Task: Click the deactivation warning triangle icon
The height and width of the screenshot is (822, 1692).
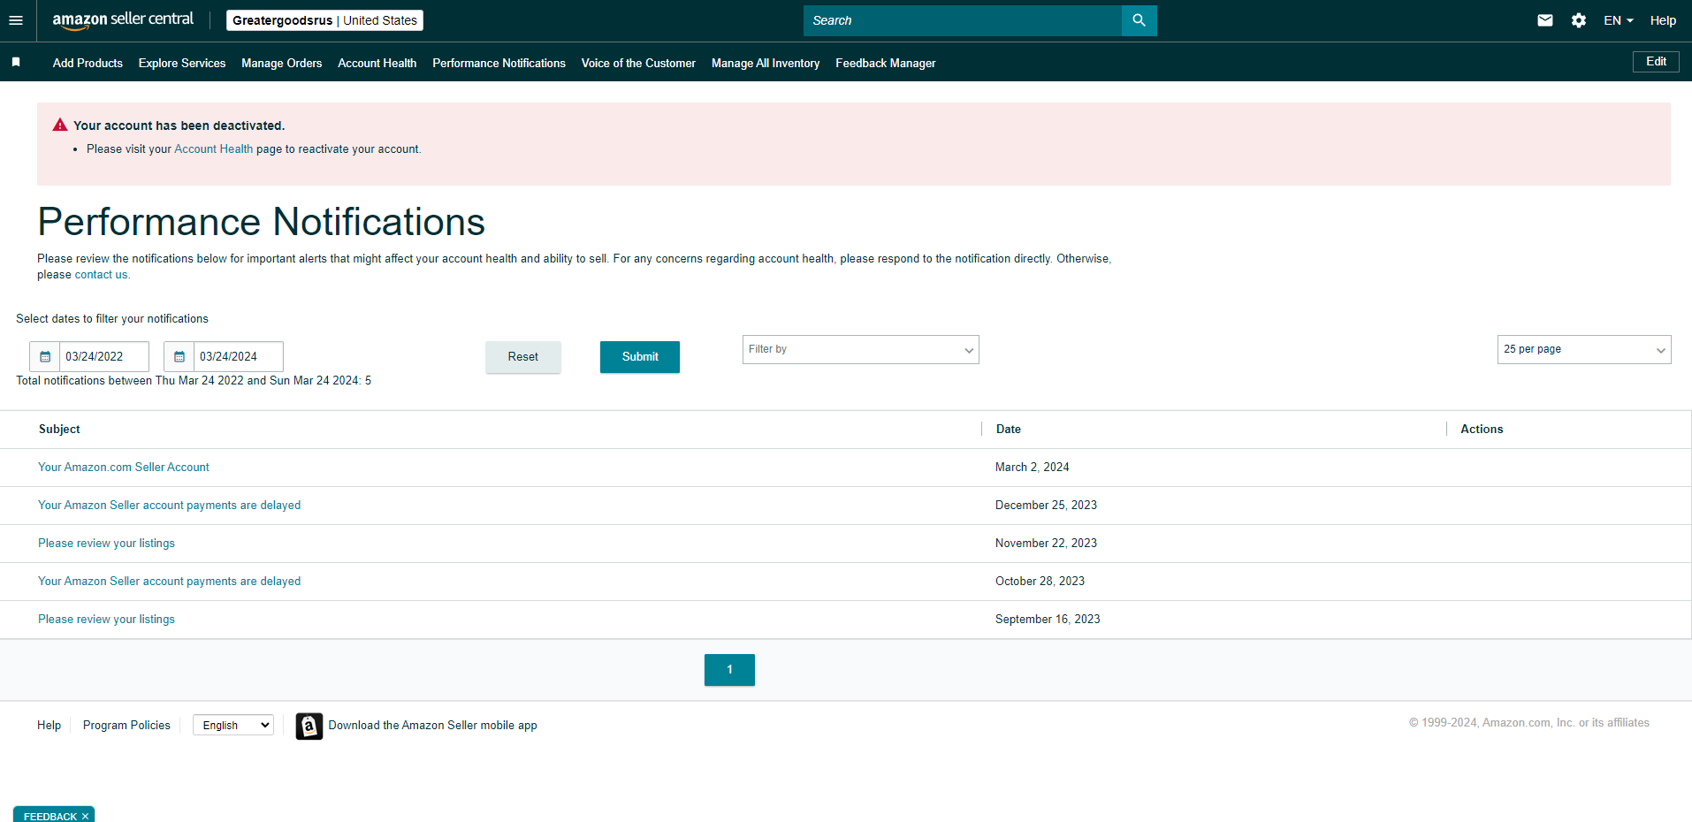Action: 60,125
